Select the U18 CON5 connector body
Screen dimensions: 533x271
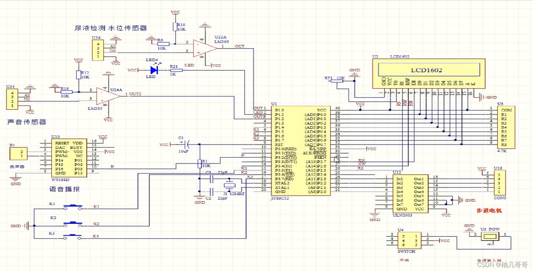click(x=499, y=183)
